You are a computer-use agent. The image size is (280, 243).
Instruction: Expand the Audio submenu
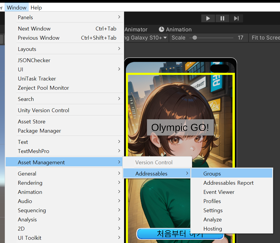tap(65, 201)
